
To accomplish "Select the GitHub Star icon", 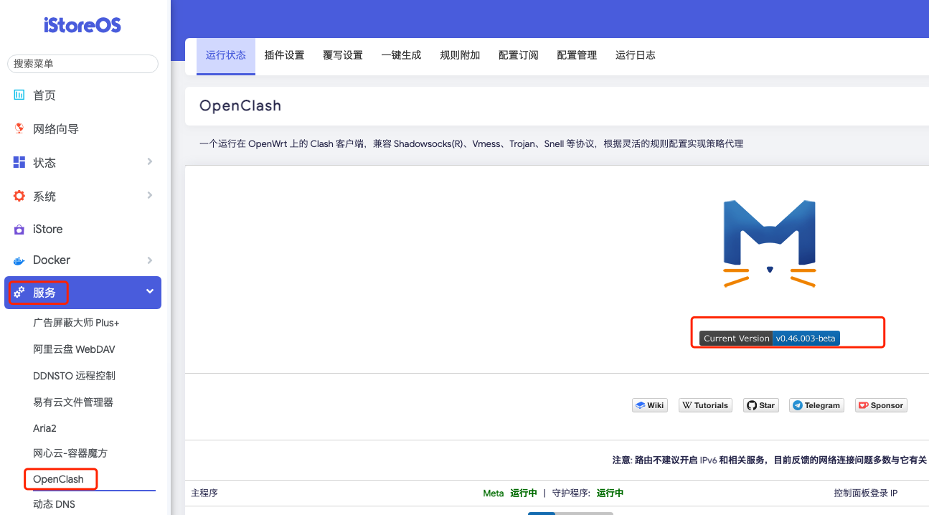I will 752,405.
